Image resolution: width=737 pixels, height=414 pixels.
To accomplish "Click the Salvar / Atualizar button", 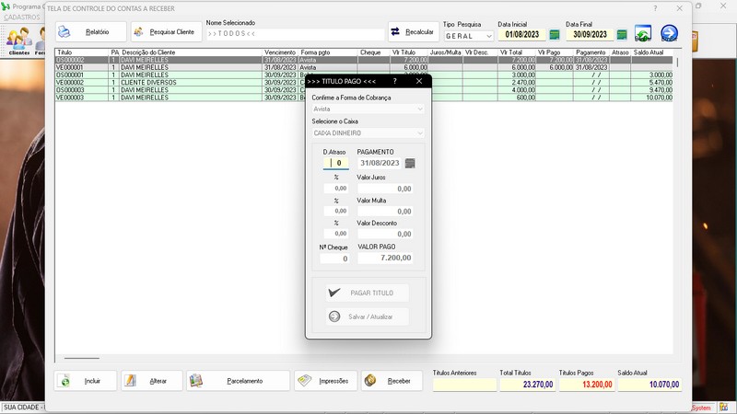I will click(368, 316).
